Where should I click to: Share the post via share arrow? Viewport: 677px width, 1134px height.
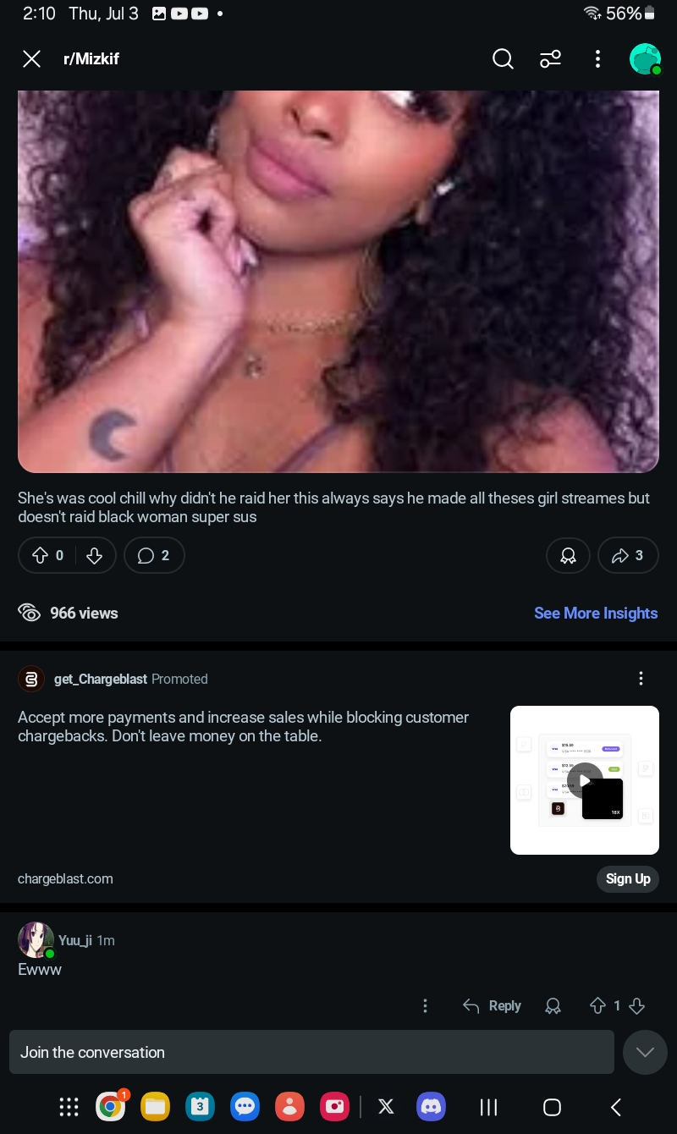(x=628, y=556)
